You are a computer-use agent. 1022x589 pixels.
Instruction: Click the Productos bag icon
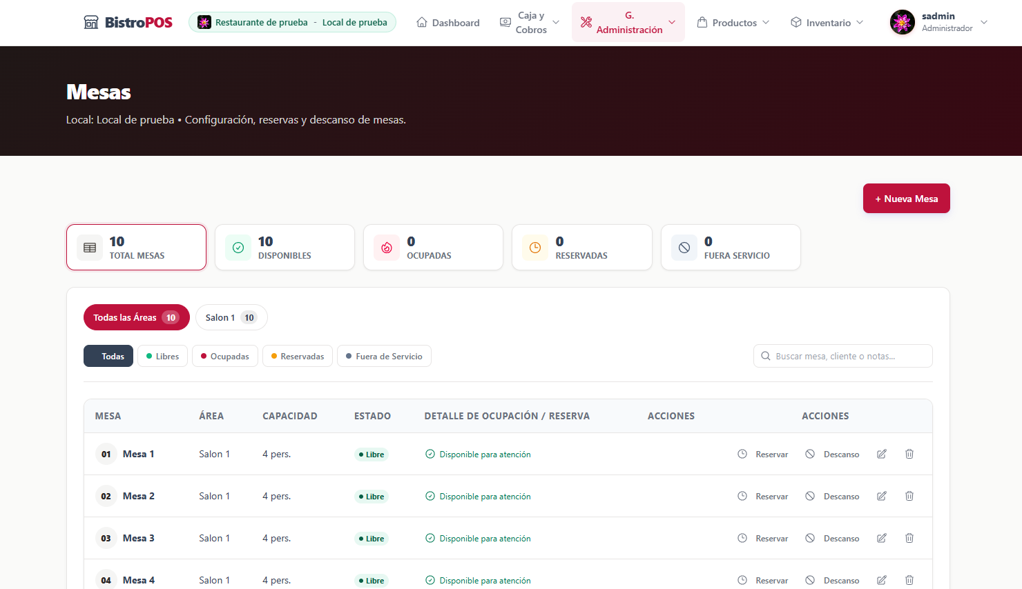pos(702,22)
